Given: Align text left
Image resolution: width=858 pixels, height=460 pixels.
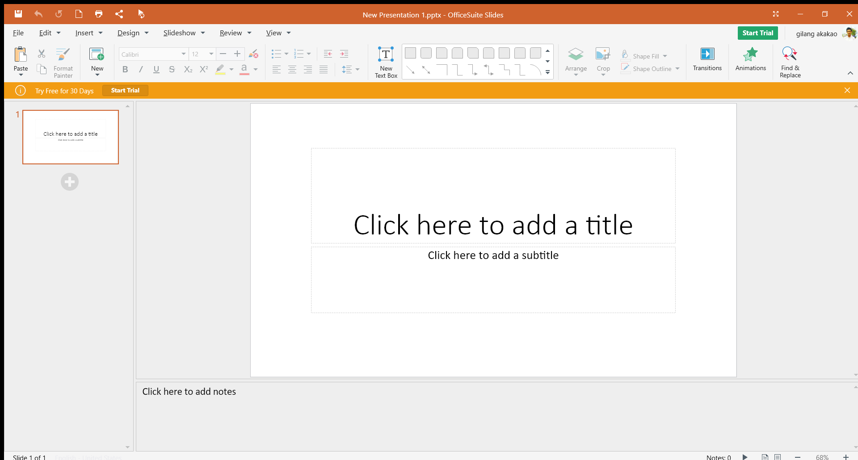Looking at the screenshot, I should pyautogui.click(x=277, y=69).
